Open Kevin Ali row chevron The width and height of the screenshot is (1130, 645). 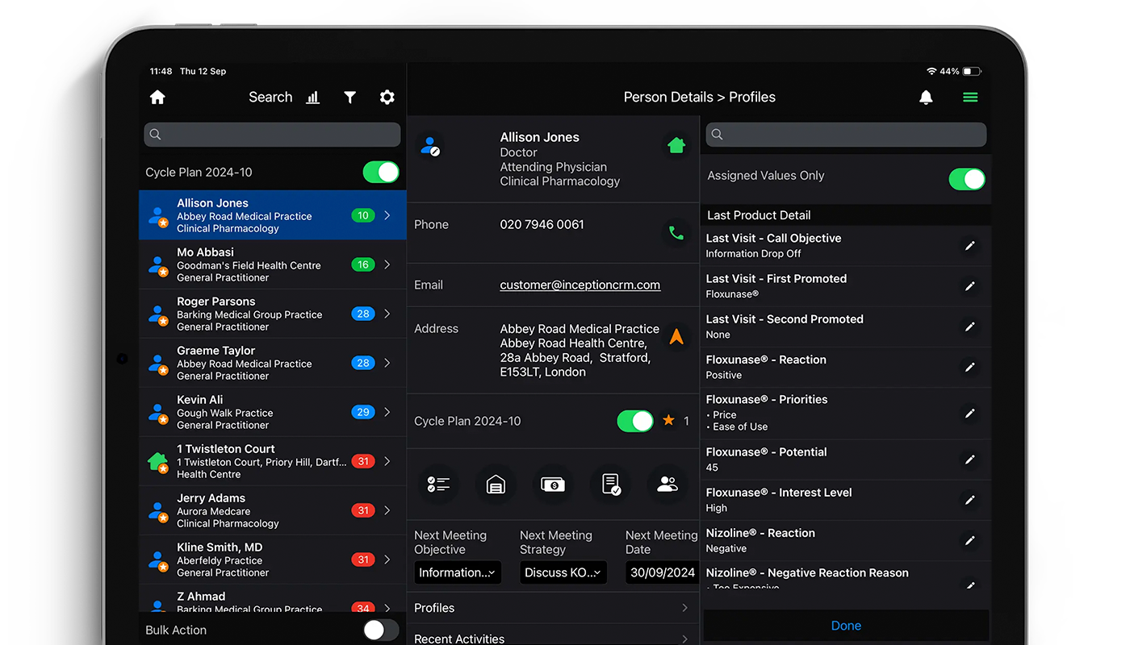click(387, 412)
